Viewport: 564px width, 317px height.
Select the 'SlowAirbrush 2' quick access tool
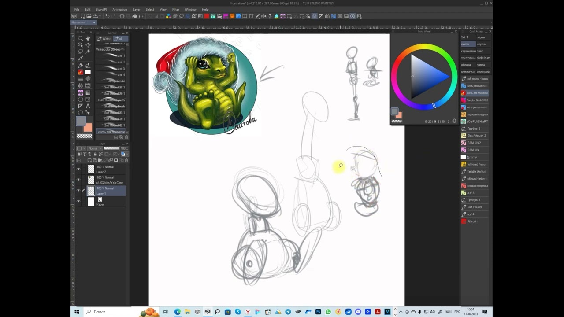[475, 136]
